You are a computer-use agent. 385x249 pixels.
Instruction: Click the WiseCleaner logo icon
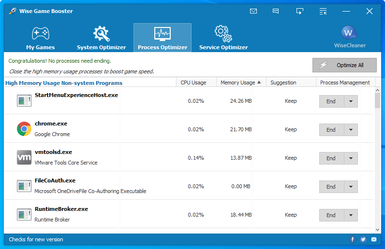[x=349, y=32]
